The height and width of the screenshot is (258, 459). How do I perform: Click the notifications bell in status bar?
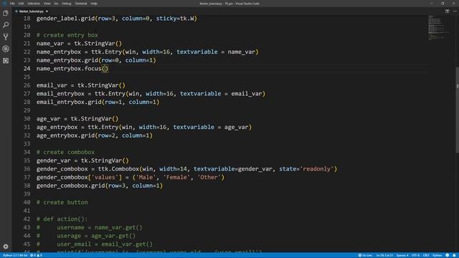(454, 255)
